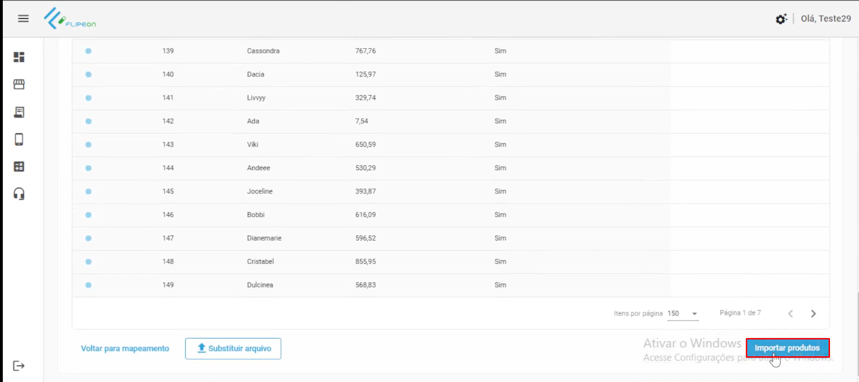Open the calculator sidebar icon
Screen dimensions: 859x382
pos(19,167)
